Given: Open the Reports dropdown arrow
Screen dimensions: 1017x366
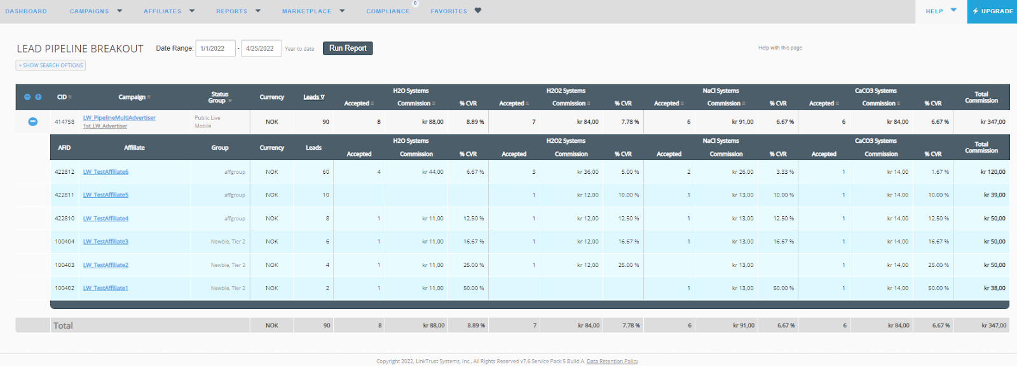Looking at the screenshot, I should [258, 11].
